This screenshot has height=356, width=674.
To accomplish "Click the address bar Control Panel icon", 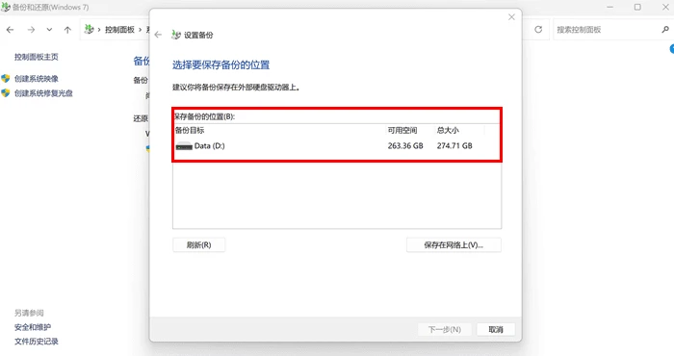I will pos(89,29).
